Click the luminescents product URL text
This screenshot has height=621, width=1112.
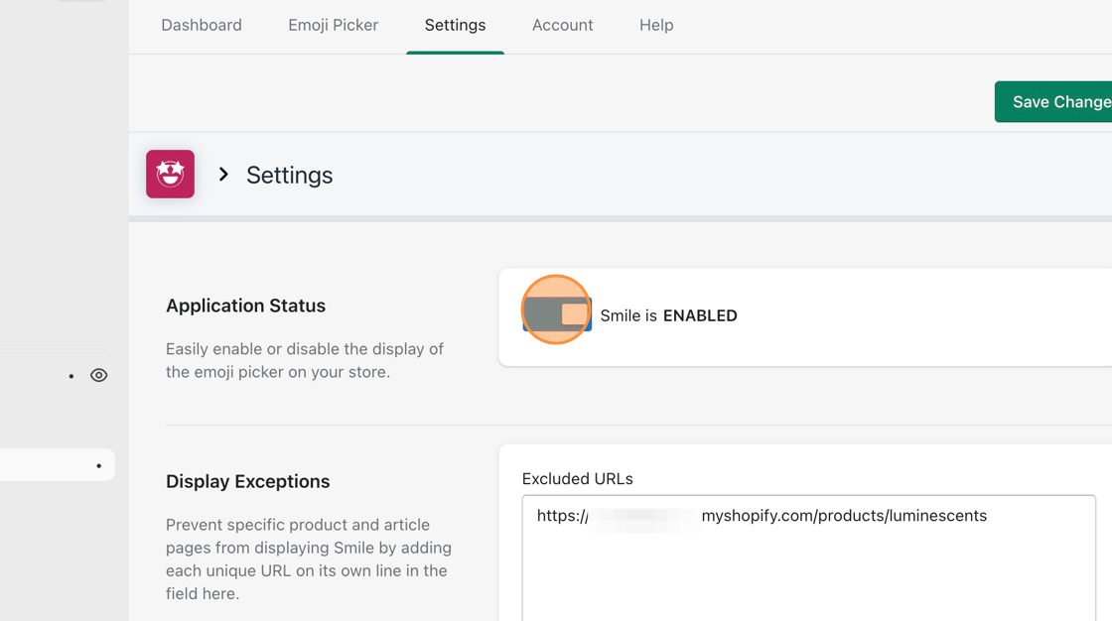tap(844, 516)
